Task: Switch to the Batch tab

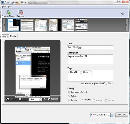Action: click(6, 36)
